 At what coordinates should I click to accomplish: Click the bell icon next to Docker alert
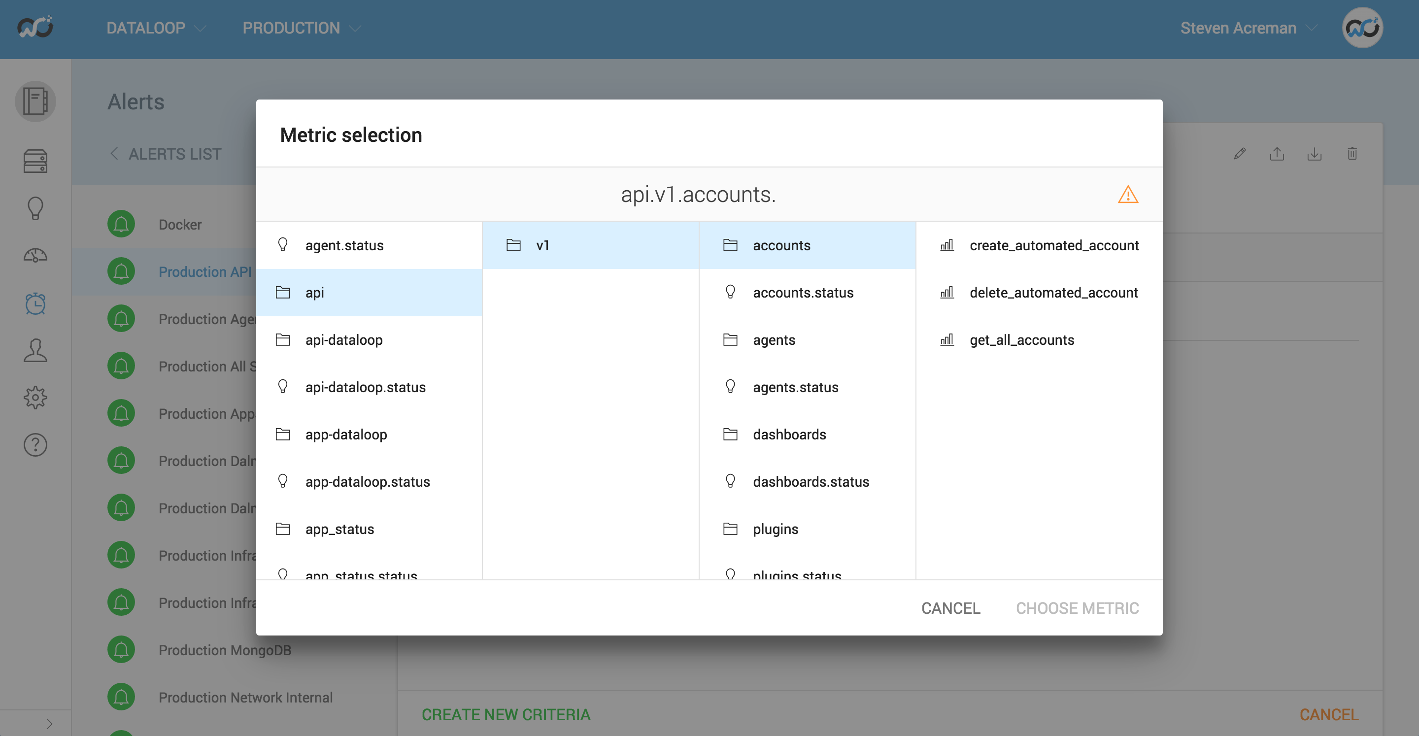[121, 224]
